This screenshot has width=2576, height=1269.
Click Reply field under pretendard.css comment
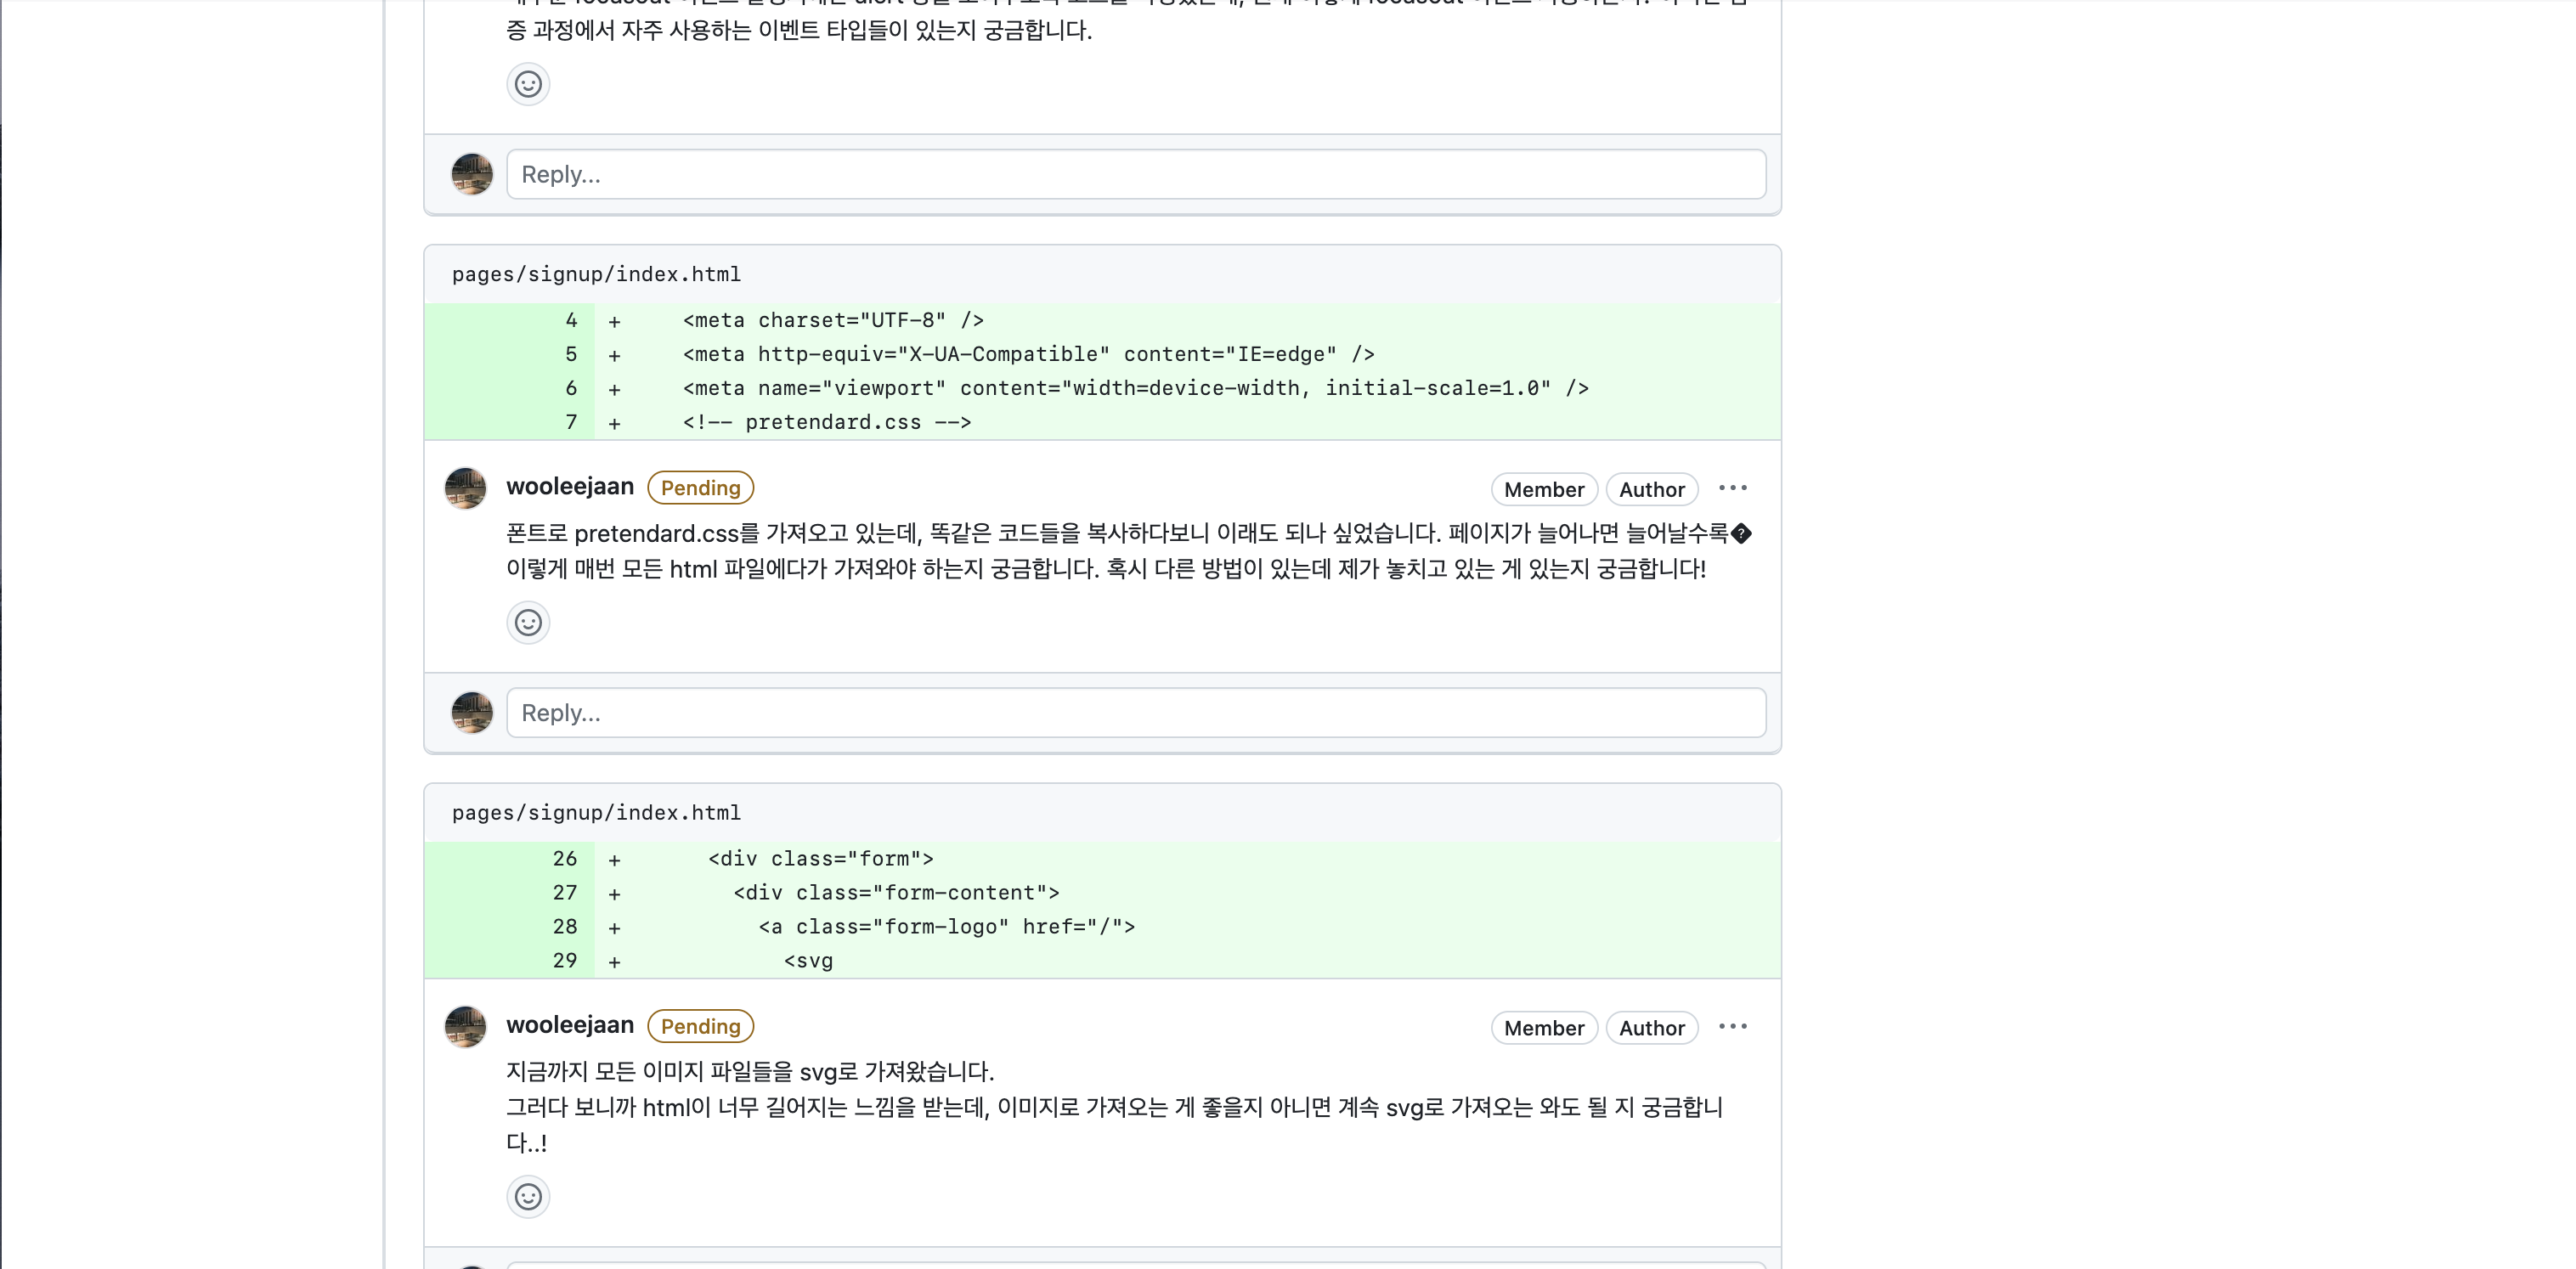tap(1135, 713)
